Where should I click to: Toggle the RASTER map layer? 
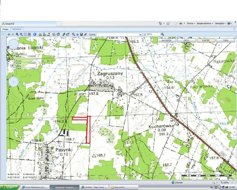(x=206, y=40)
